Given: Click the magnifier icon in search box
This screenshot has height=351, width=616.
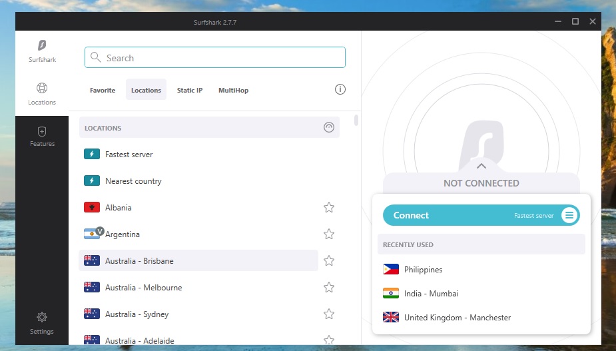Looking at the screenshot, I should [95, 57].
